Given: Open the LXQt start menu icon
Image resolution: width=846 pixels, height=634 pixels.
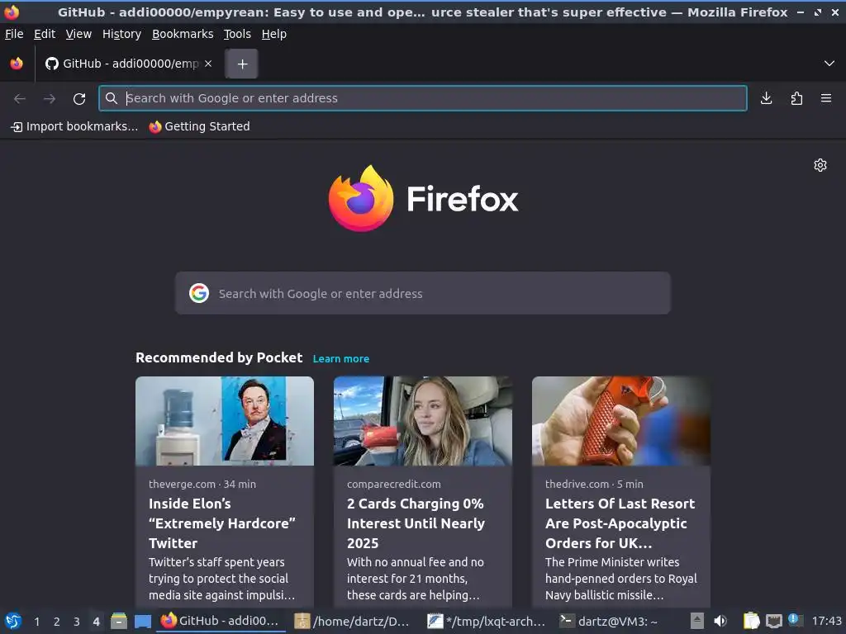Looking at the screenshot, I should click(x=13, y=621).
